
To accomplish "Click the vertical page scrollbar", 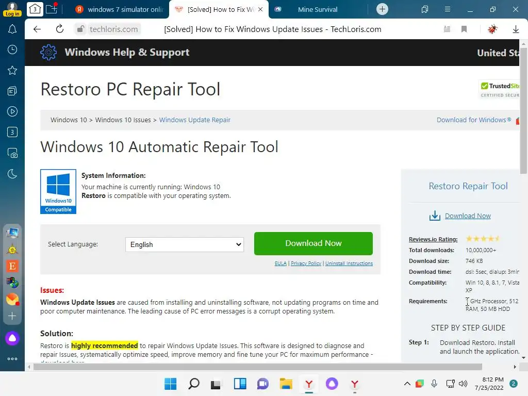I will pos(523,110).
